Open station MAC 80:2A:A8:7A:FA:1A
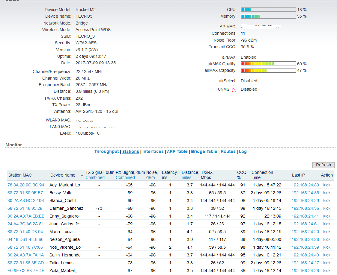Image resolution: width=337 pixels, height=275 pixels. point(25,255)
